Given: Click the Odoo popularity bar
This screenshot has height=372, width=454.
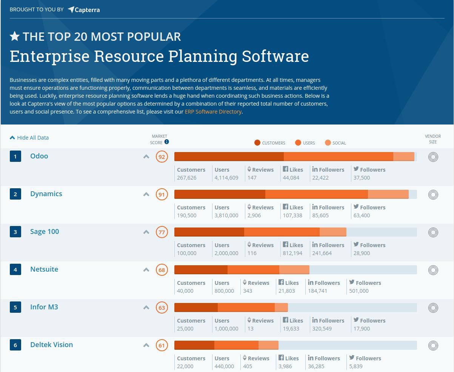Looking at the screenshot, I should [x=295, y=157].
